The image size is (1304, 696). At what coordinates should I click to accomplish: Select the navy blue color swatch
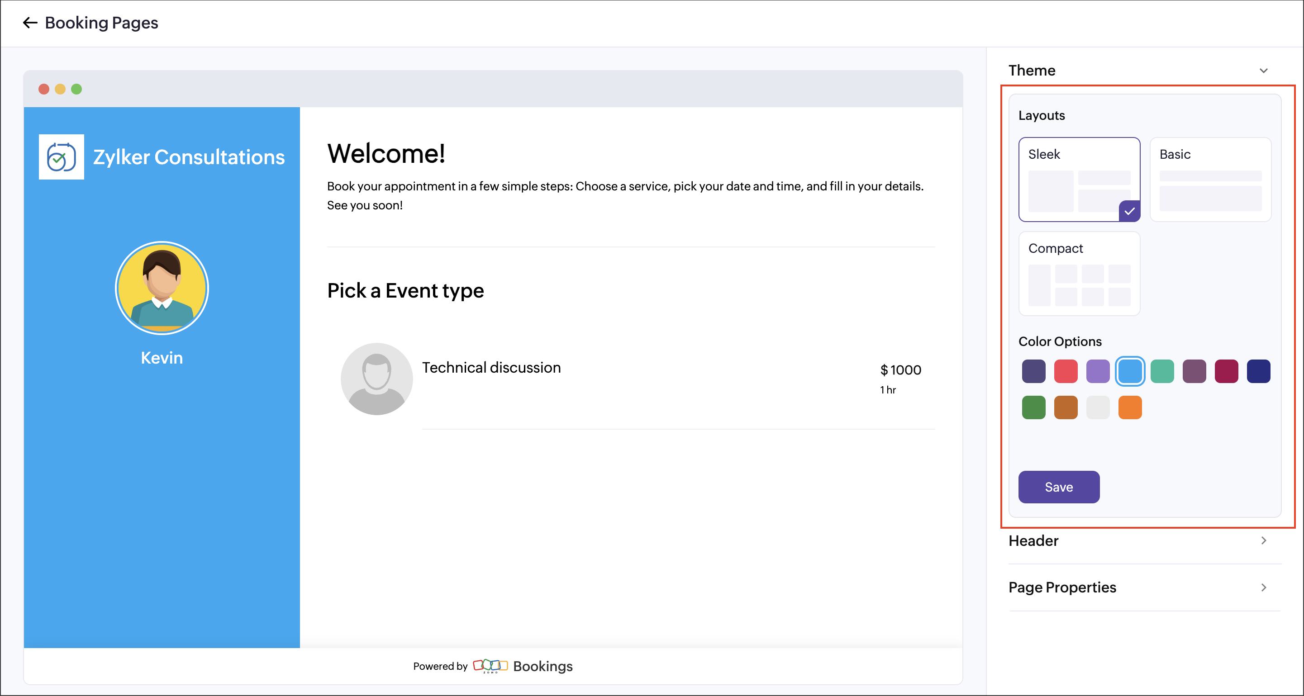tap(1258, 371)
